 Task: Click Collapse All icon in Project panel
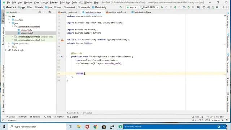tap(44, 12)
